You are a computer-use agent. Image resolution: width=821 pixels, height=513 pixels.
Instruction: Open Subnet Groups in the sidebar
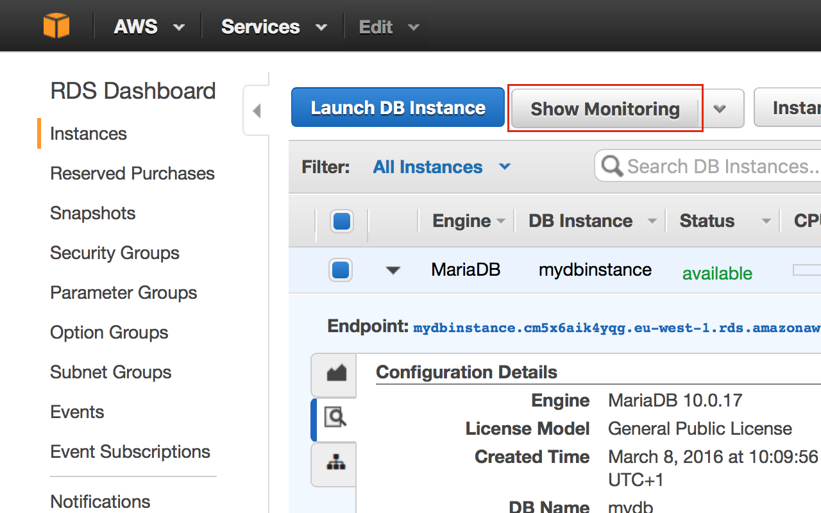pyautogui.click(x=111, y=372)
